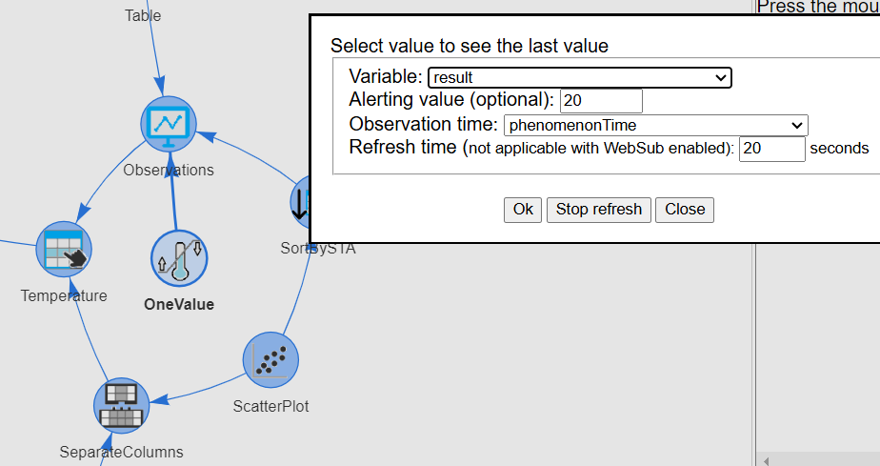Viewport: 880px width, 466px height.
Task: Click the Observations node label text
Action: (169, 171)
